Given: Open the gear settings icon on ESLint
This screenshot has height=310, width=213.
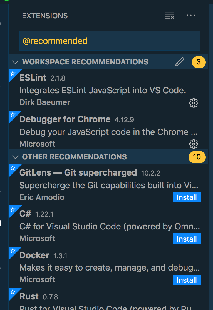Looking at the screenshot, I should [194, 103].
